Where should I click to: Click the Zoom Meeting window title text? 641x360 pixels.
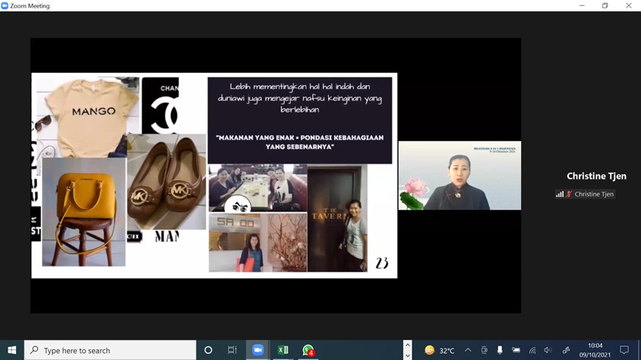(x=30, y=6)
